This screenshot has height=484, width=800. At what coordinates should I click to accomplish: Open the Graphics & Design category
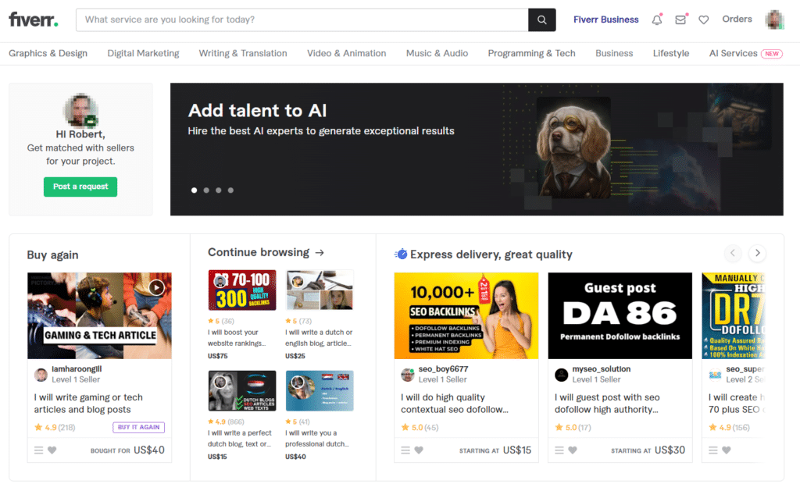pyautogui.click(x=48, y=53)
